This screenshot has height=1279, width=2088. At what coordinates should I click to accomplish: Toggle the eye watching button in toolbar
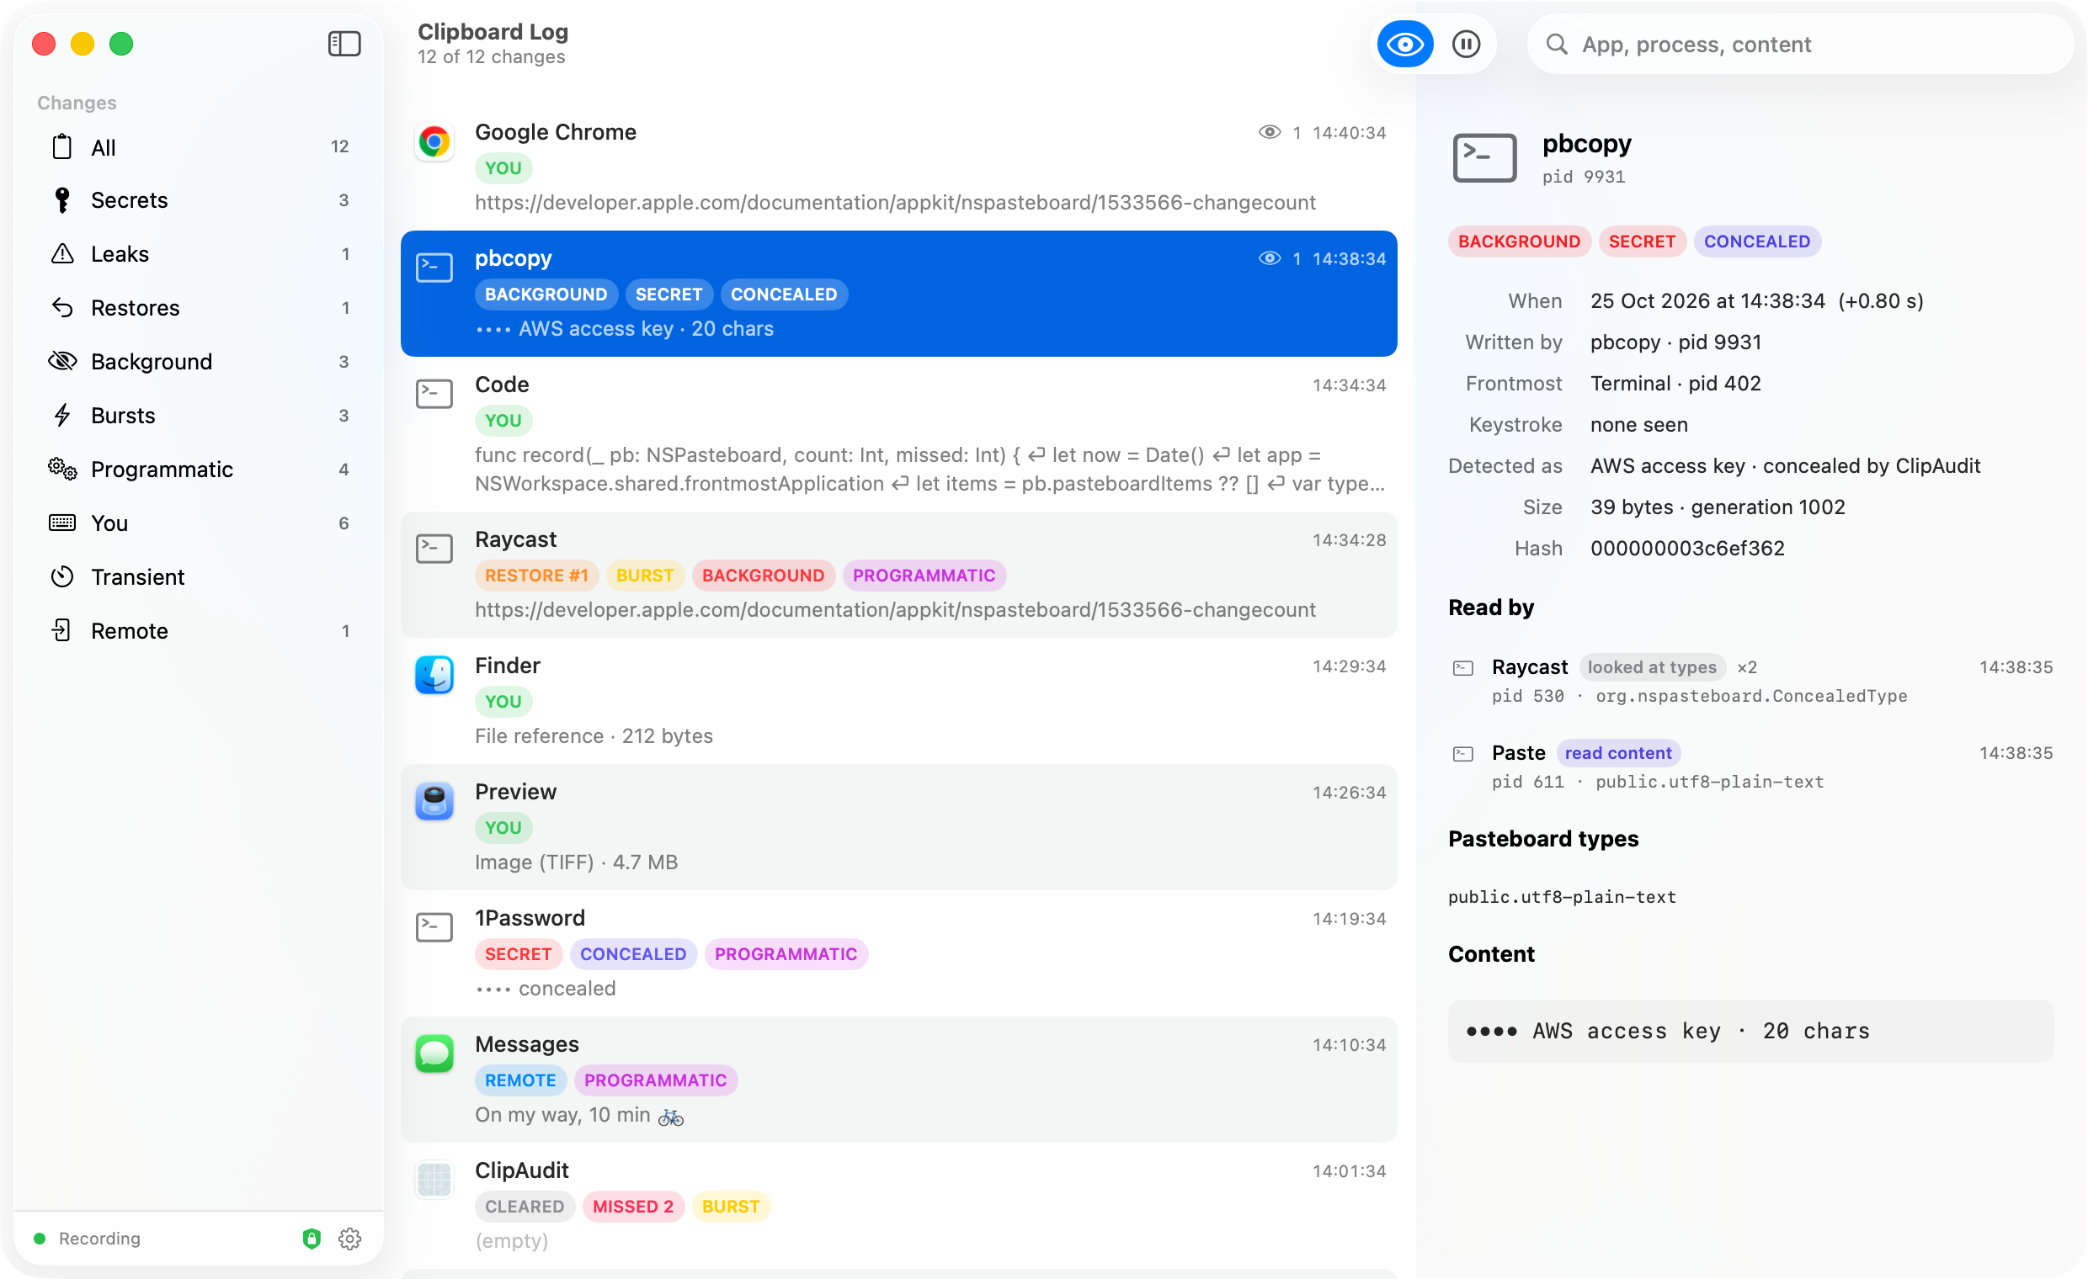tap(1404, 44)
